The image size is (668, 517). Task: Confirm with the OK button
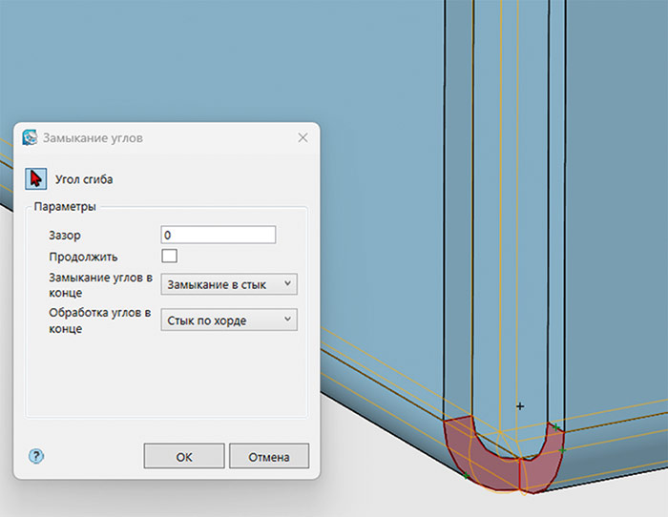click(x=184, y=456)
